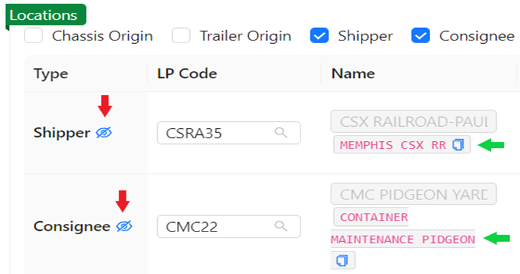
Task: Uncheck the Consignee checkbox
Action: coord(421,36)
